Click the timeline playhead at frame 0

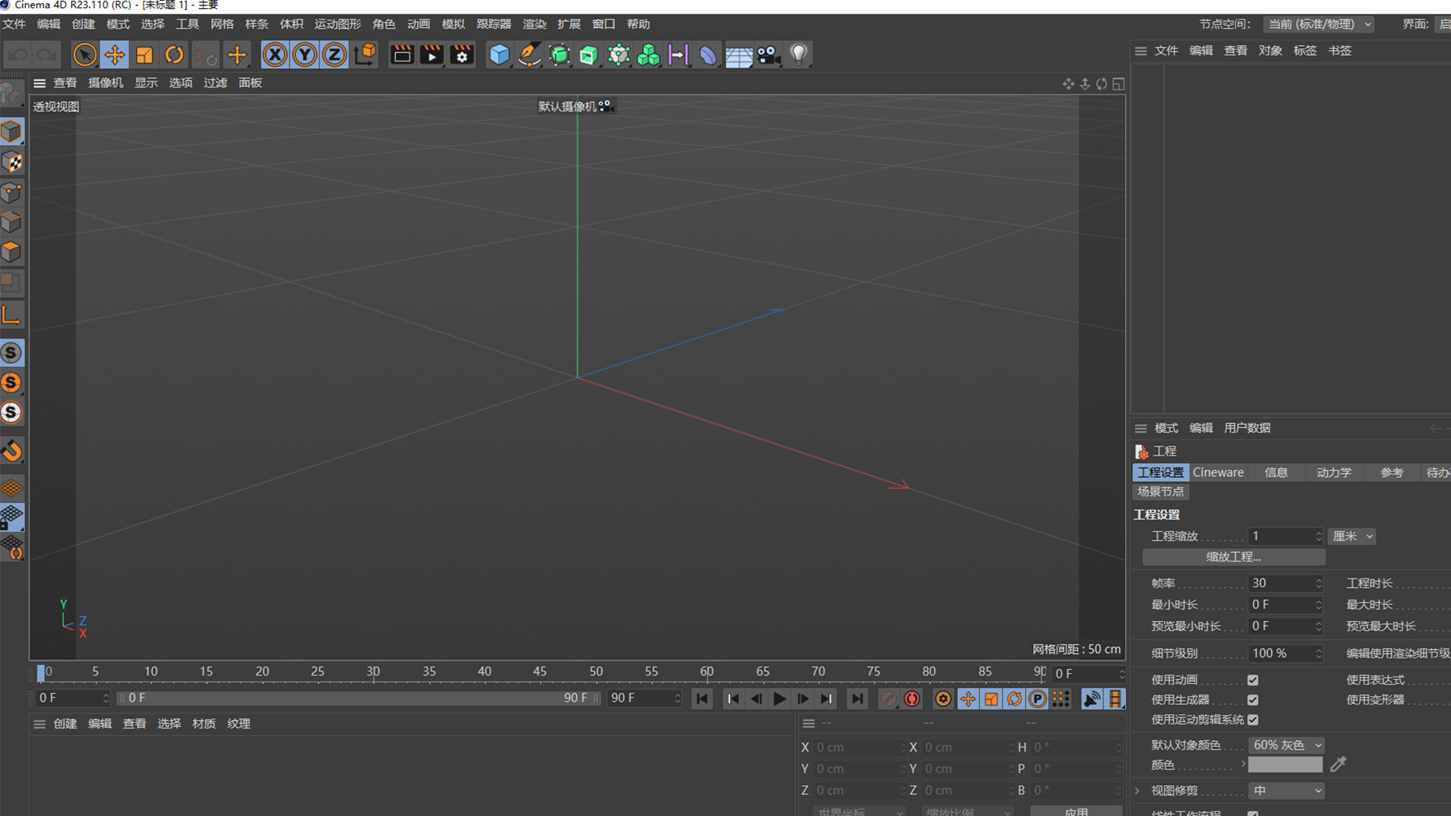click(x=41, y=672)
